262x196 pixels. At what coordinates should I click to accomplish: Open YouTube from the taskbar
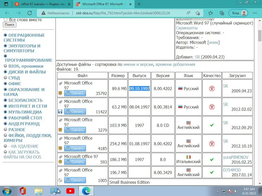70,191
